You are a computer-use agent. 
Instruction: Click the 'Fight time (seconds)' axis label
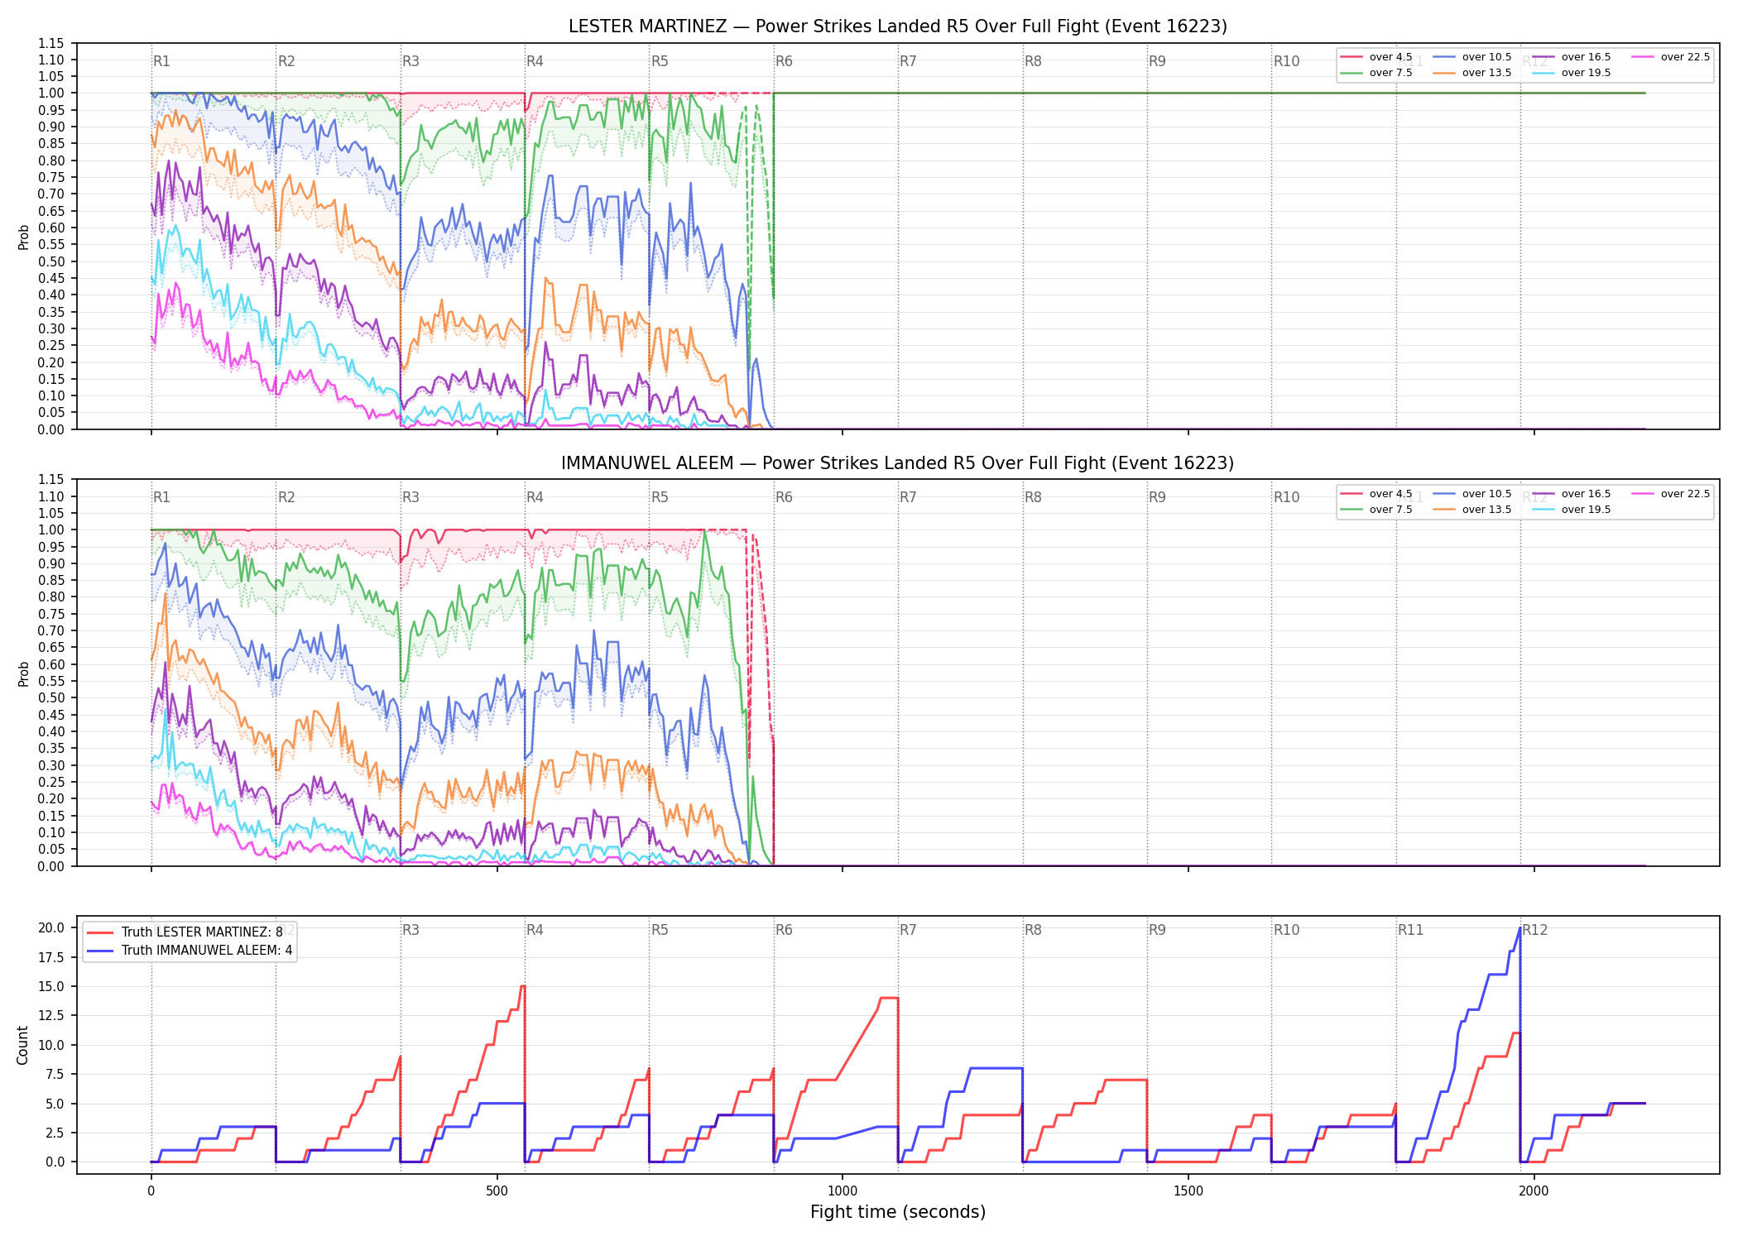898,1213
